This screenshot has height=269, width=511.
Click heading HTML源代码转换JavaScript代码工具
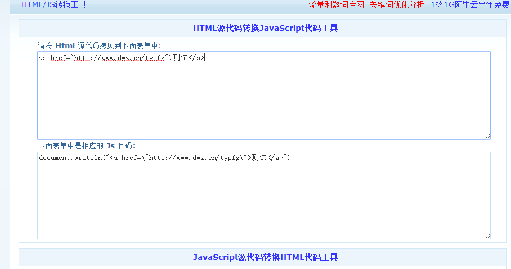tap(265, 28)
